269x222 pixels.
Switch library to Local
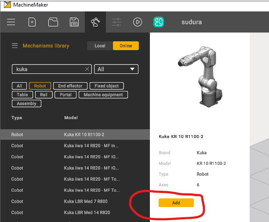(100, 46)
